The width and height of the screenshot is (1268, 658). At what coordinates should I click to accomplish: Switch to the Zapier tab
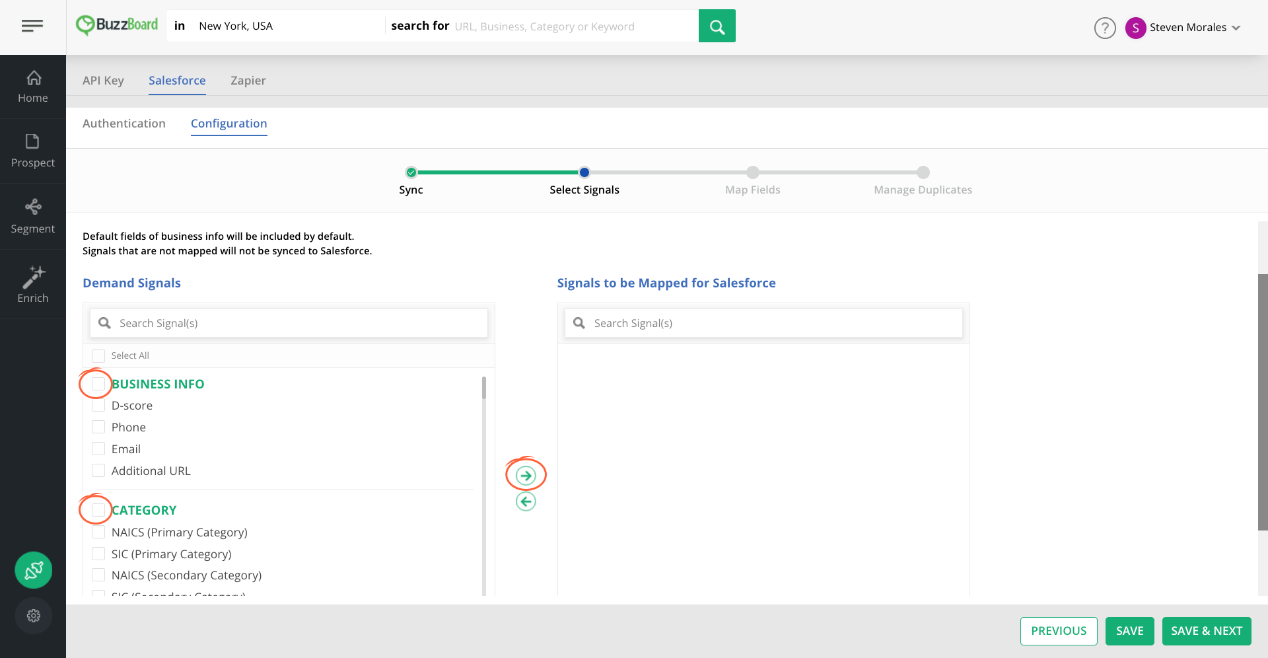[x=248, y=80]
